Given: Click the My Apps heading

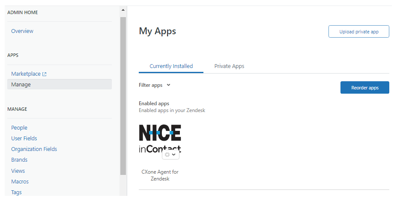Looking at the screenshot, I should 158,31.
